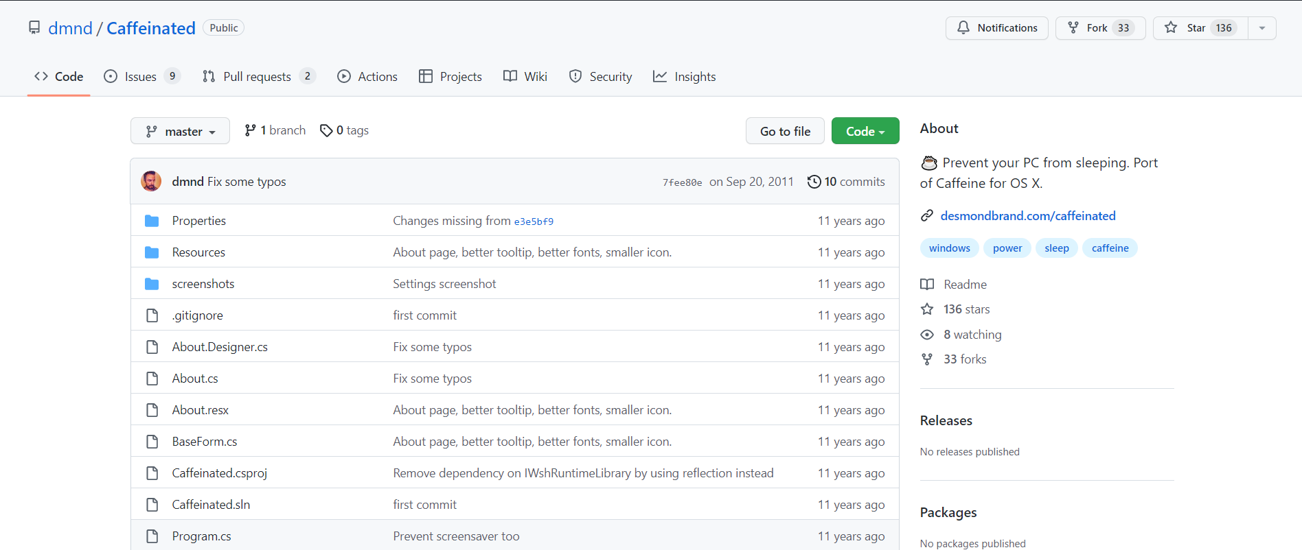Expand the Star list dropdown arrow
The width and height of the screenshot is (1302, 550).
(1261, 28)
